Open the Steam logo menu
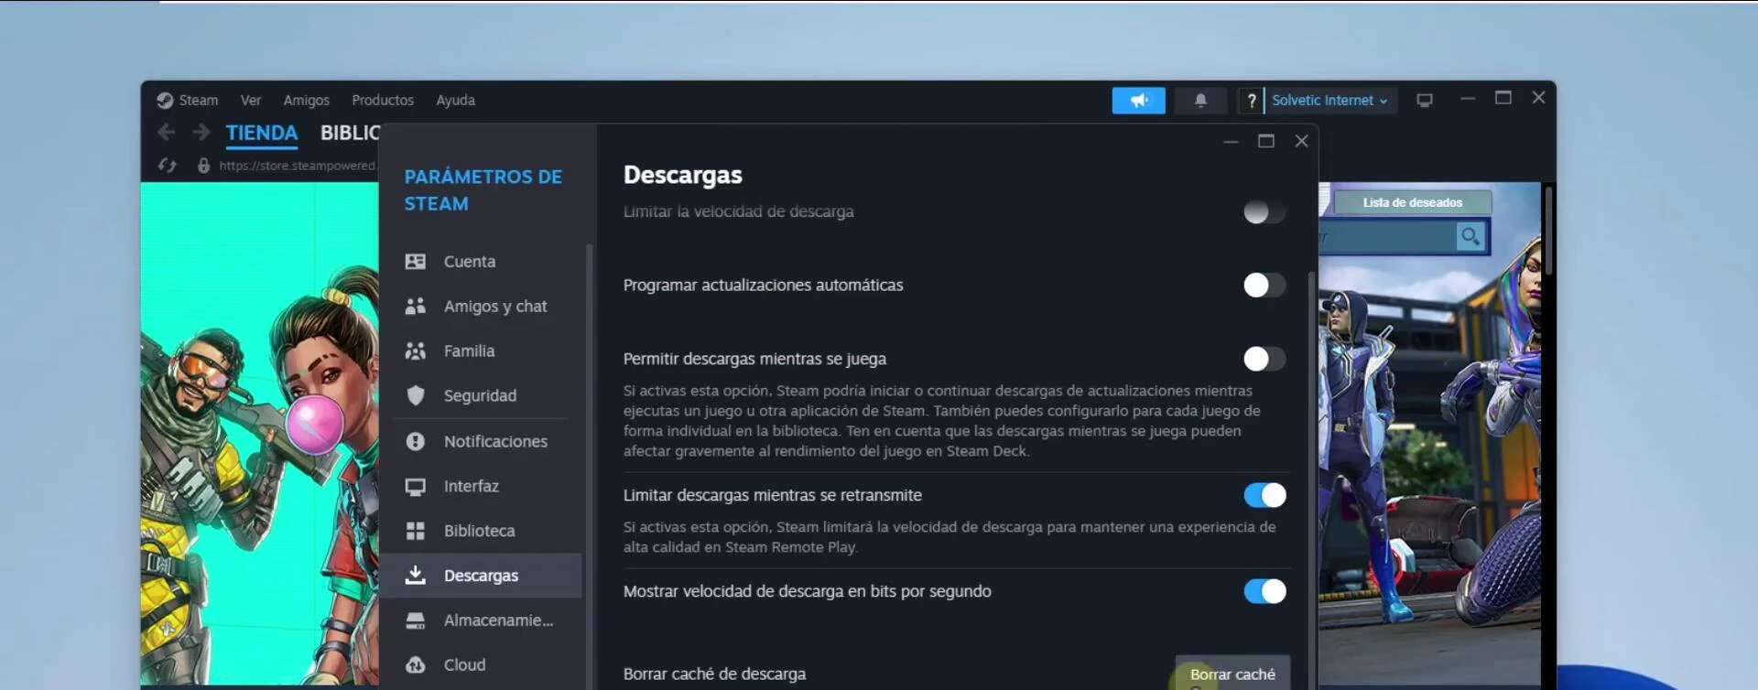The height and width of the screenshot is (690, 1758). 165,101
